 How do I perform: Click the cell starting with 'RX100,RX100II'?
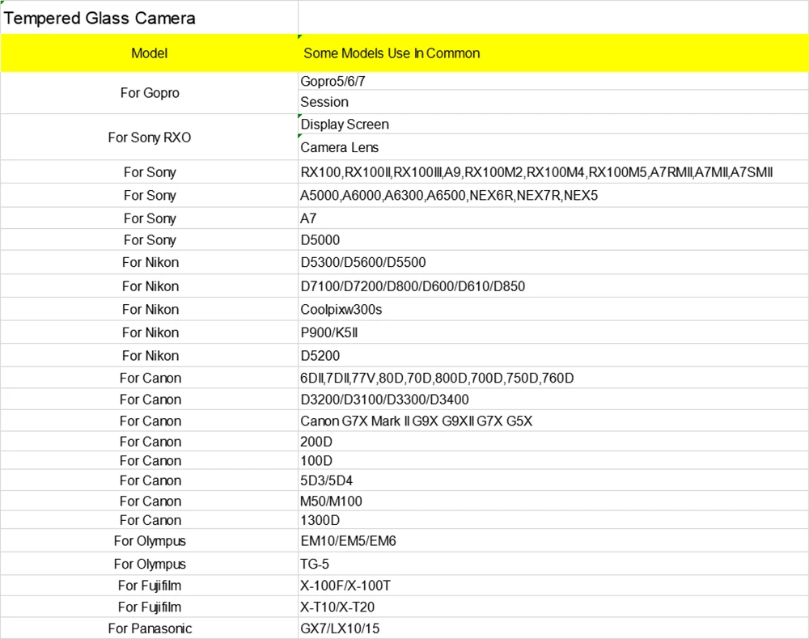pyautogui.click(x=536, y=172)
